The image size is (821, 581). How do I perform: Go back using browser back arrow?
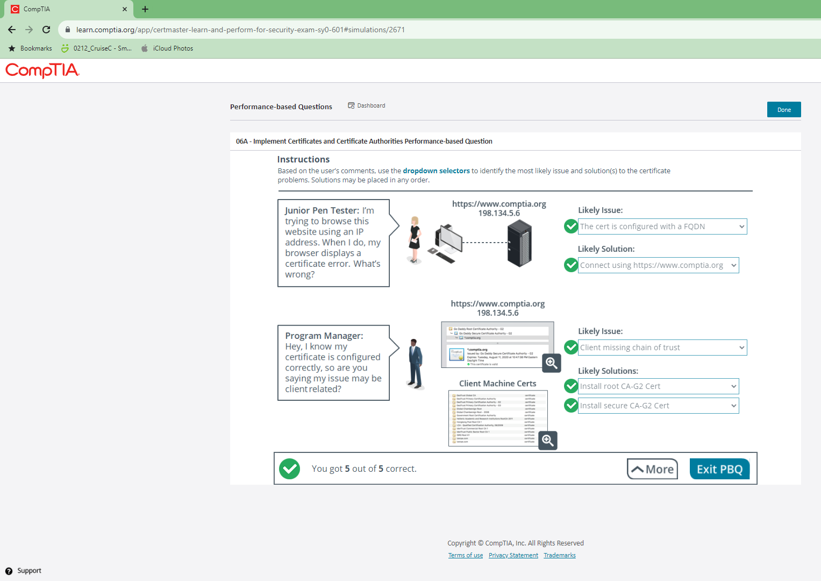point(12,30)
